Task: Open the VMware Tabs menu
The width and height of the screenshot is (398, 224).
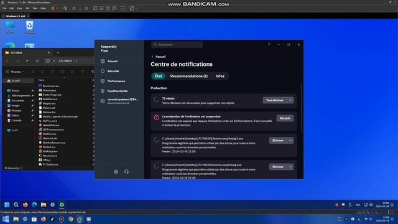Action: click(x=35, y=8)
